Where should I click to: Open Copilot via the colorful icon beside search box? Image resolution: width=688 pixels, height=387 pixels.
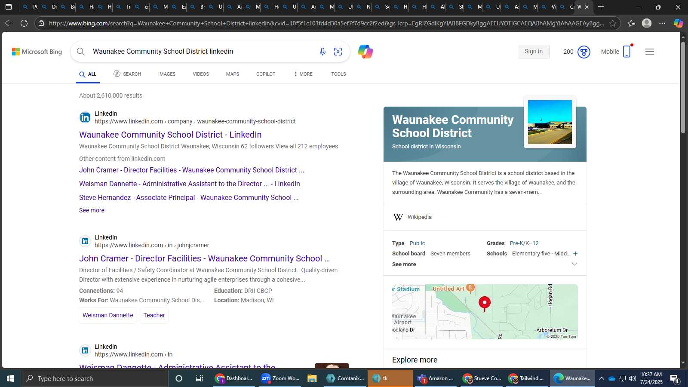tap(365, 52)
